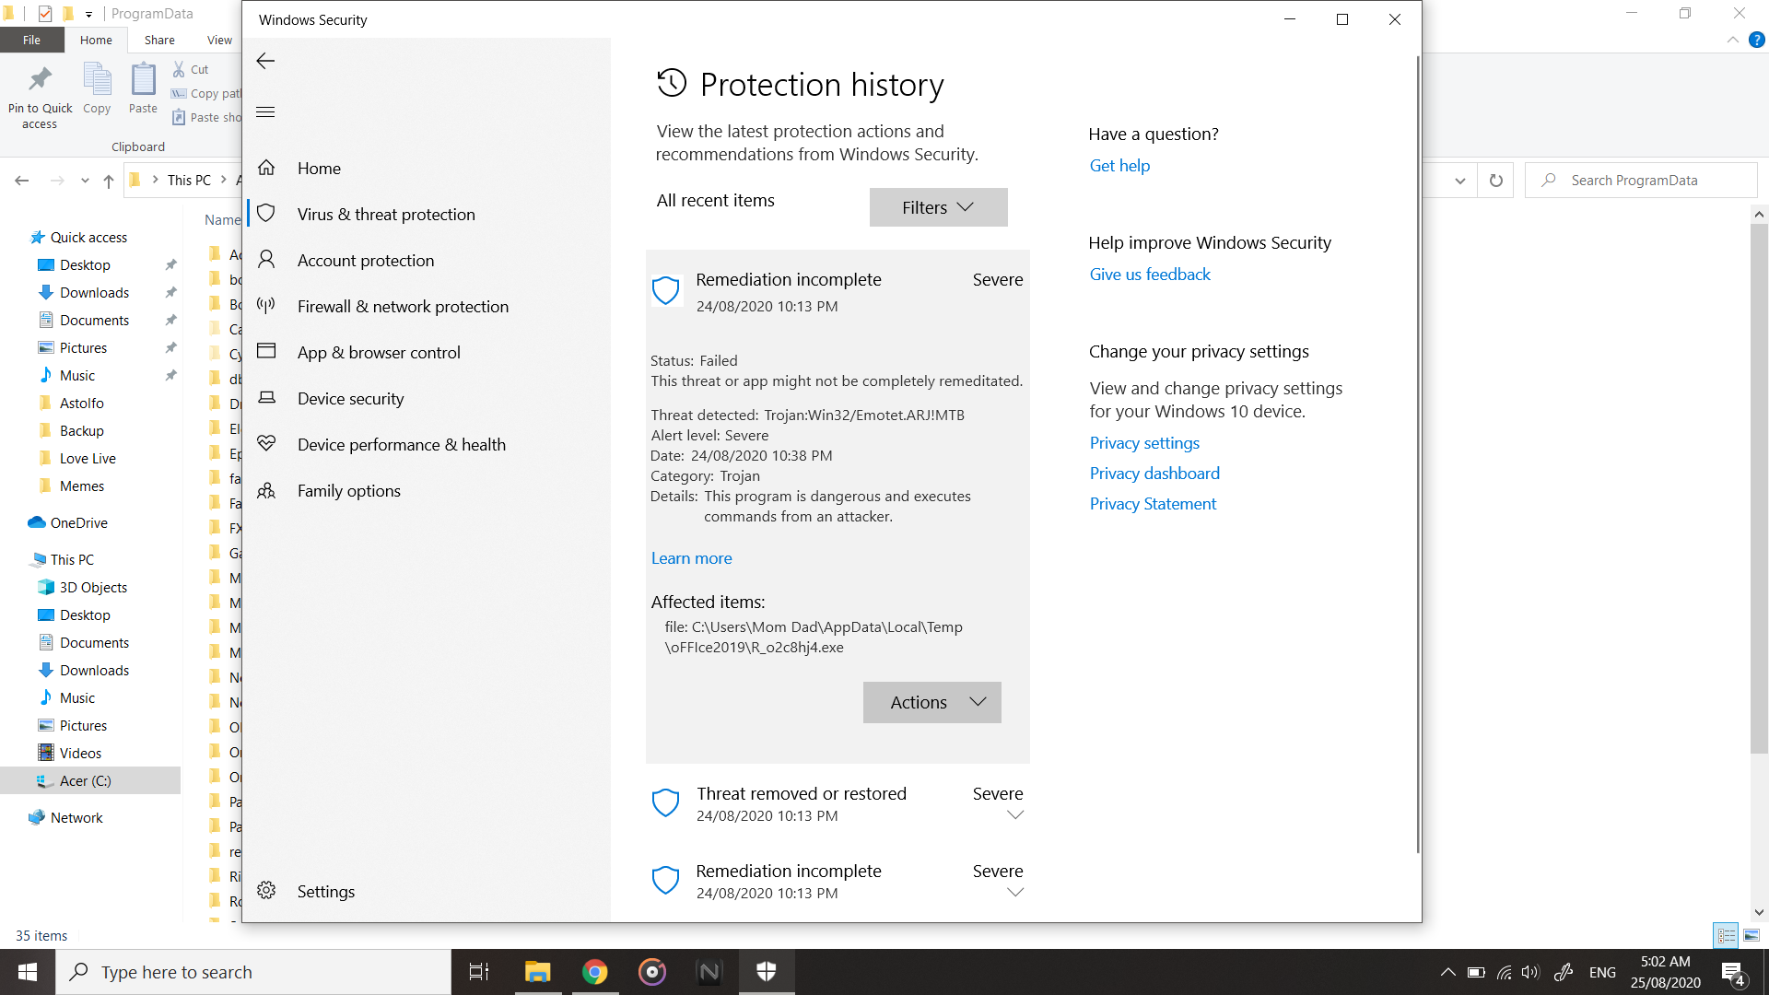The image size is (1769, 995).
Task: Open the hamburger navigation menu
Action: click(x=265, y=112)
